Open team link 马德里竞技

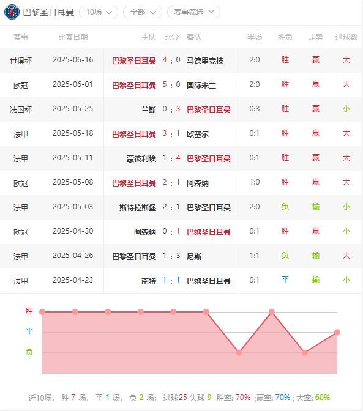[205, 61]
